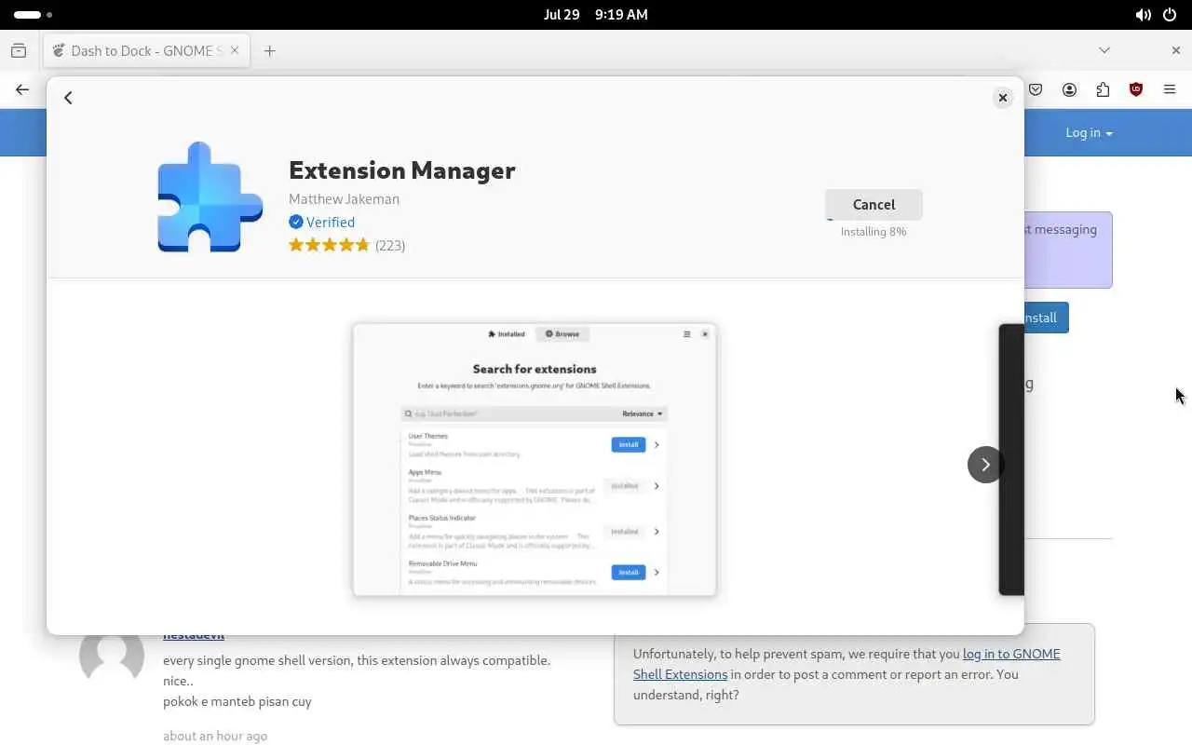Viewport: 1192px width, 745px height.
Task: Expand the list all tabs chevron
Action: (x=1104, y=50)
